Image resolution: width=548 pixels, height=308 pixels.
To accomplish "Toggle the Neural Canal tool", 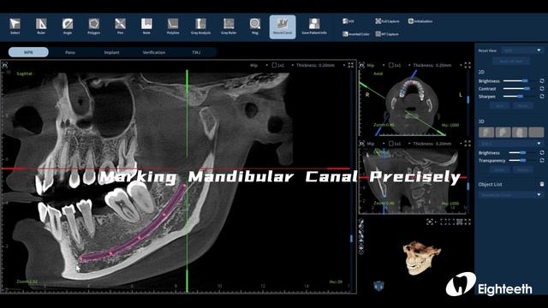I will (x=283, y=27).
